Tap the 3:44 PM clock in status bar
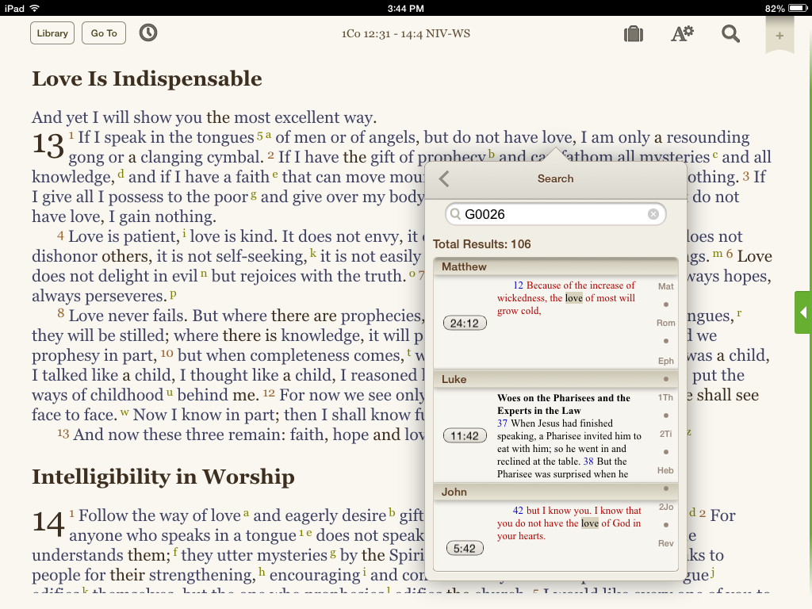 [x=405, y=8]
